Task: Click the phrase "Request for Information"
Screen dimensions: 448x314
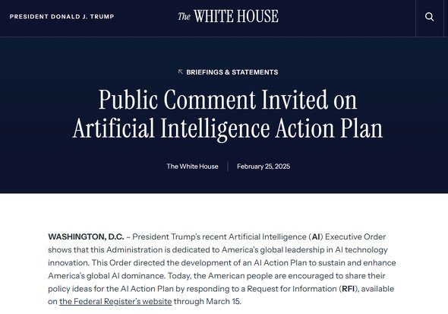Action: pyautogui.click(x=292, y=289)
